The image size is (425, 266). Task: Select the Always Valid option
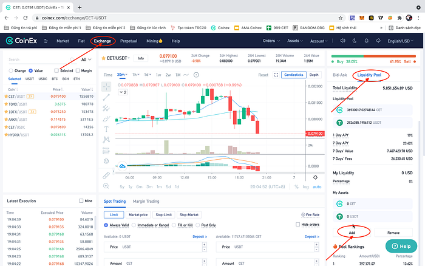pos(106,225)
